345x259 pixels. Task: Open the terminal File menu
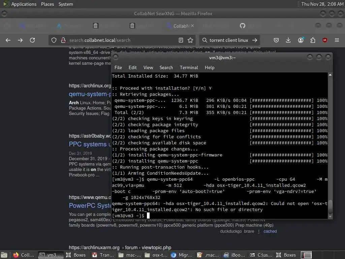point(118,67)
